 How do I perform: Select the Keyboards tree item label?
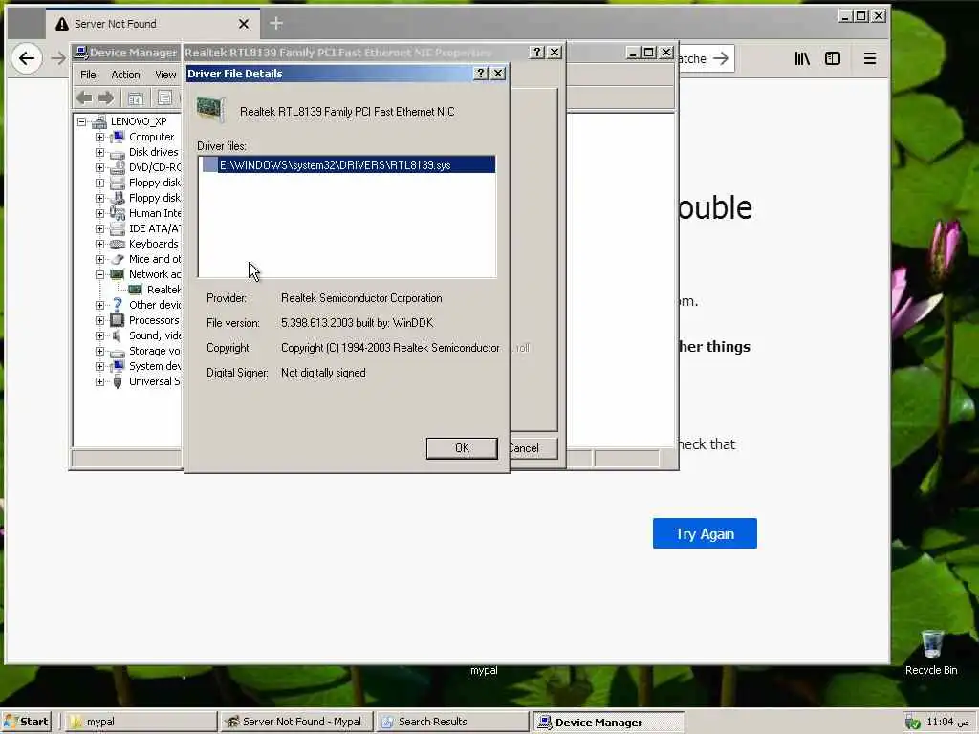(154, 244)
